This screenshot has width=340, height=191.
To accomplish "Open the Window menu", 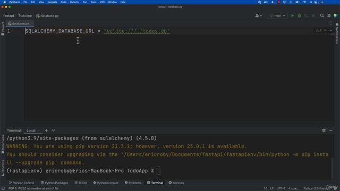I will (x=113, y=2).
